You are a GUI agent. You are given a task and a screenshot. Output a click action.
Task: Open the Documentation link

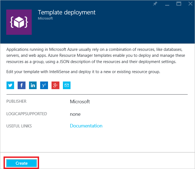coord(86,126)
